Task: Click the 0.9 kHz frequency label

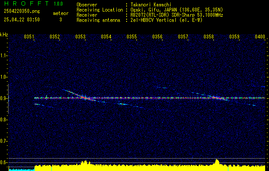Action: (x=4, y=98)
